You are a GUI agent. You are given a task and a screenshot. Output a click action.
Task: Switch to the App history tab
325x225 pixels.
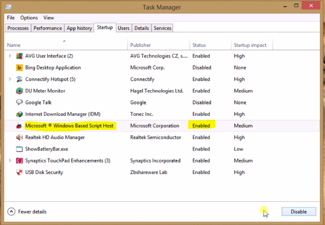79,28
